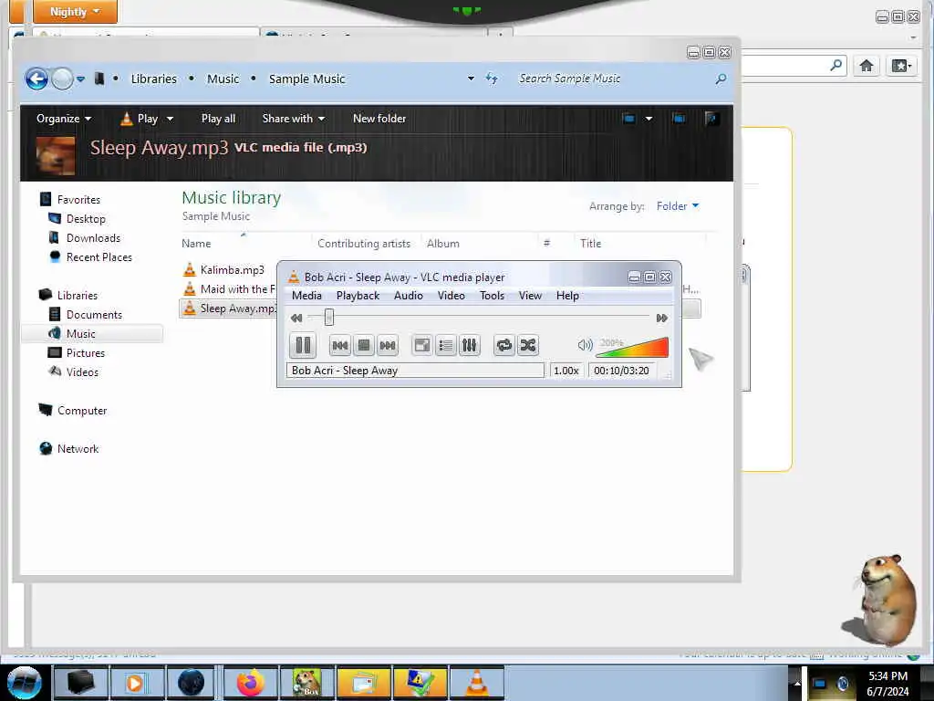The width and height of the screenshot is (934, 701).
Task: Step forward with VLC fast-forward arrows
Action: (x=662, y=319)
